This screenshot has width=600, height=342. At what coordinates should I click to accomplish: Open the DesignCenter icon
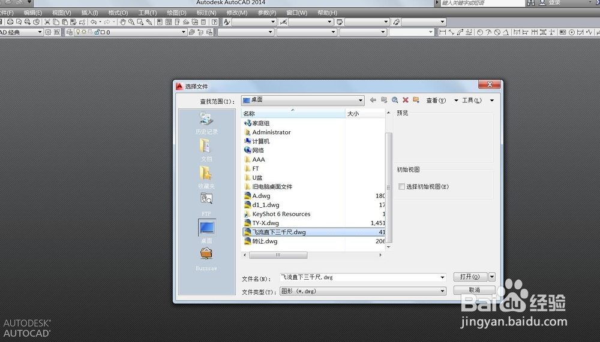tap(169, 22)
